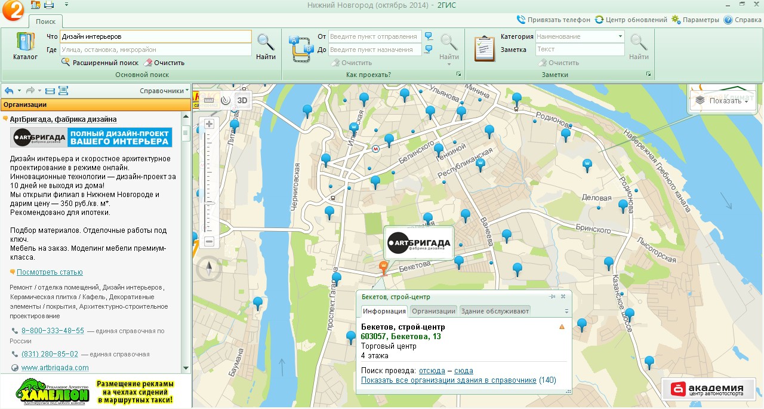Pin the Бекетов, строй-центр popup
764x409 pixels.
[x=552, y=297]
